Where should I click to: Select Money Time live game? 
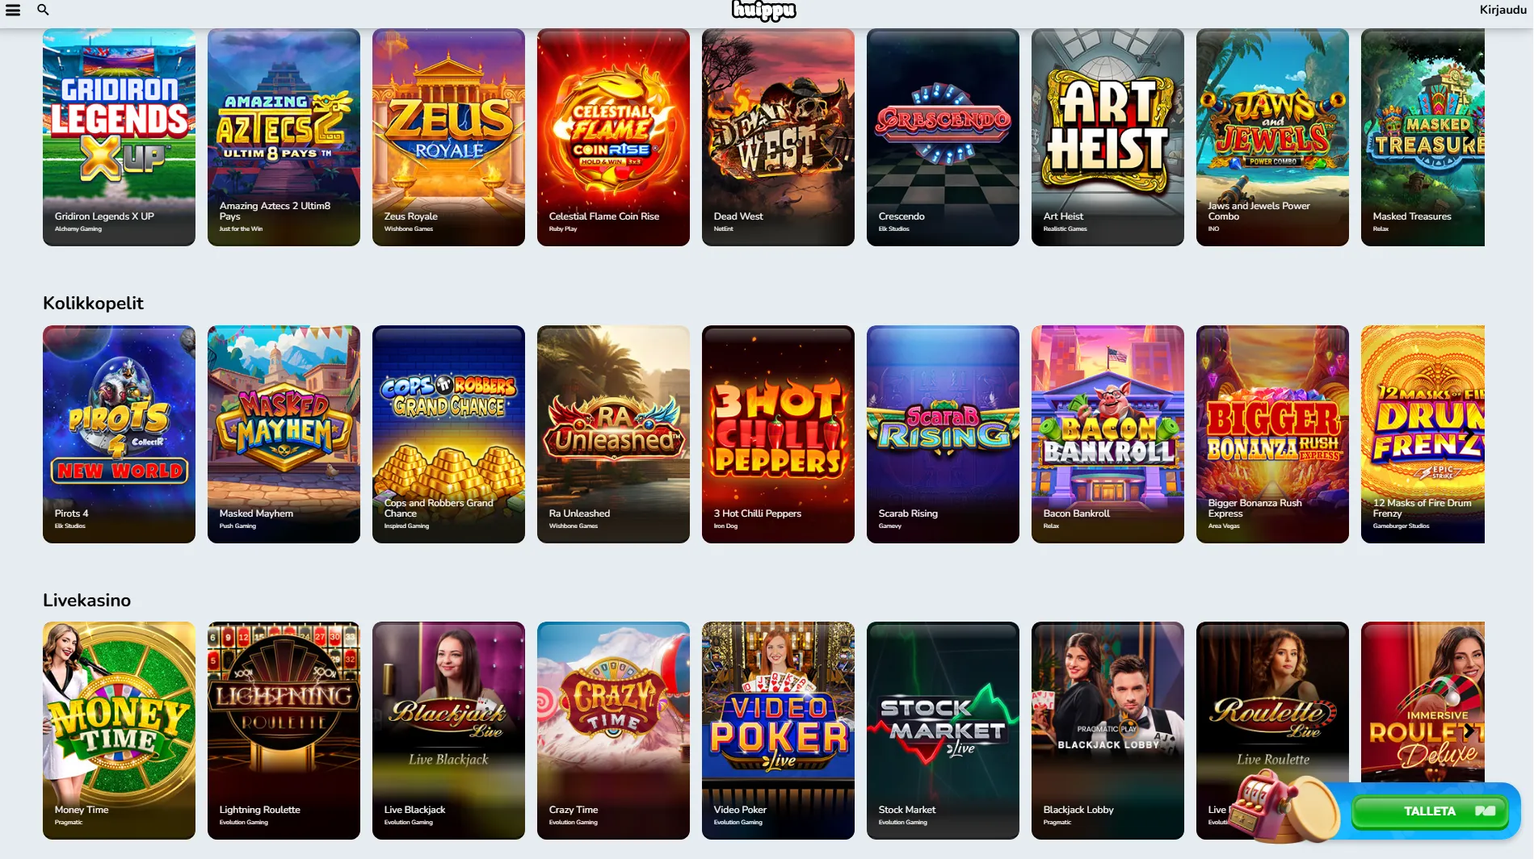pyautogui.click(x=119, y=731)
